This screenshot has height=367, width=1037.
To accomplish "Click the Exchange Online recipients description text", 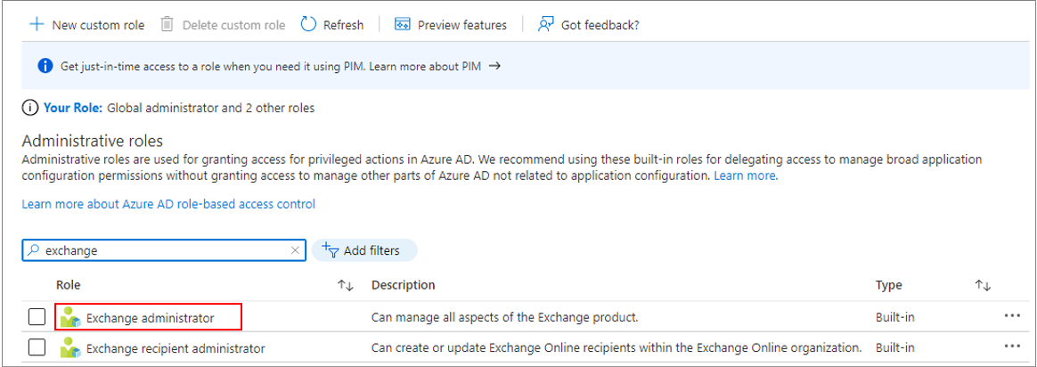I will [x=617, y=347].
